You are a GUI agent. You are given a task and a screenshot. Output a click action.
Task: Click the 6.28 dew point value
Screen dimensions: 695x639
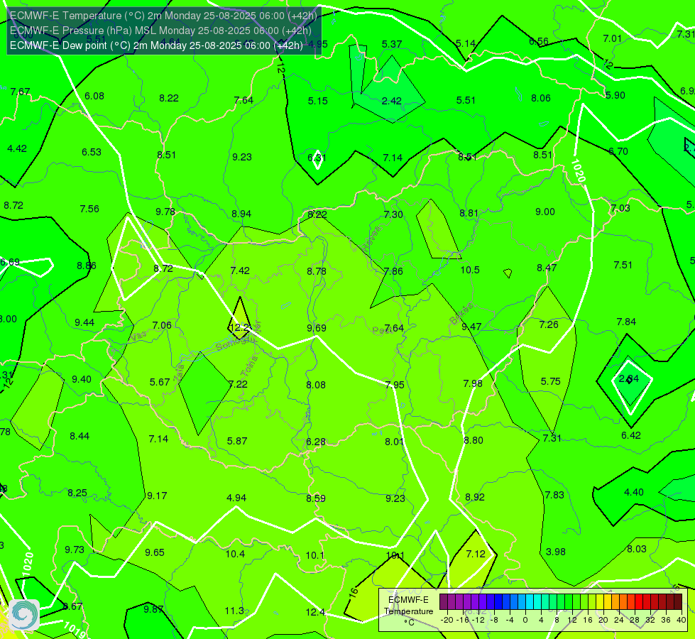pyautogui.click(x=316, y=442)
